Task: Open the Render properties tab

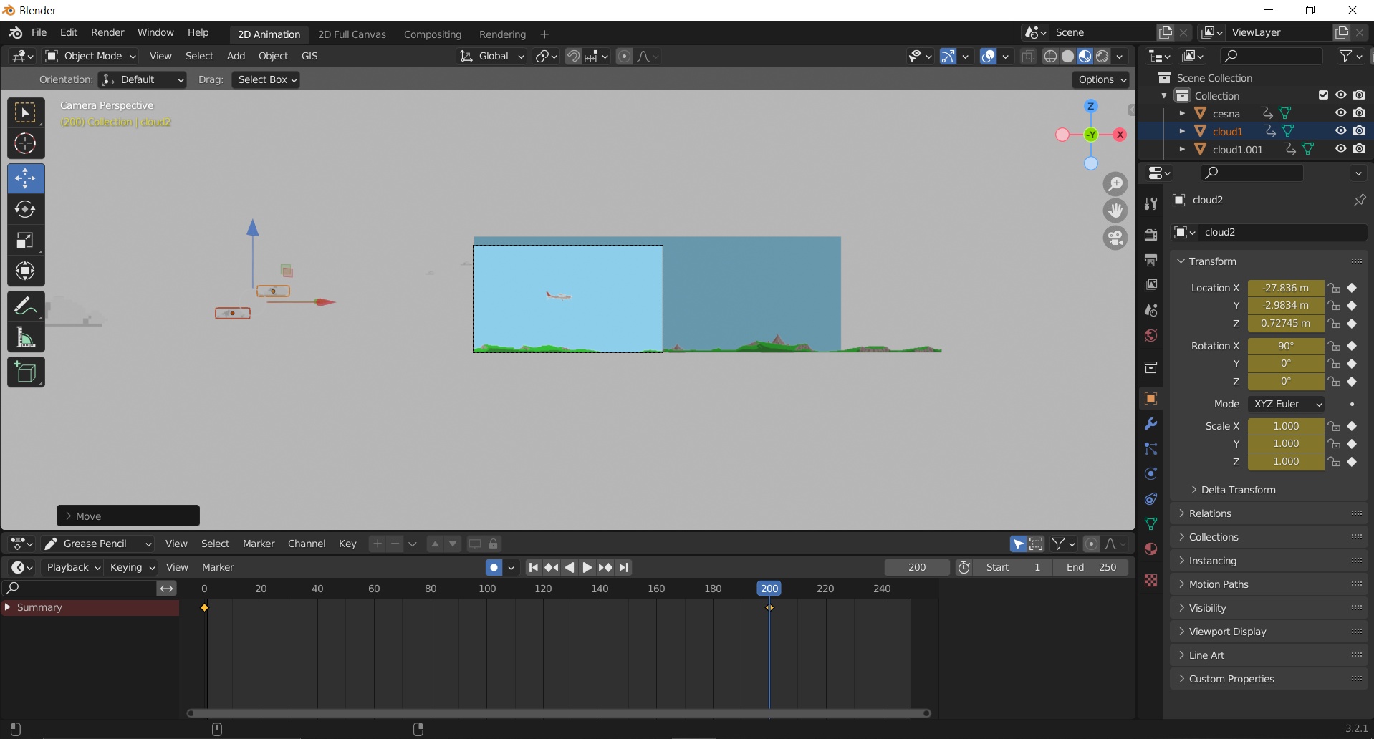Action: pyautogui.click(x=1150, y=235)
